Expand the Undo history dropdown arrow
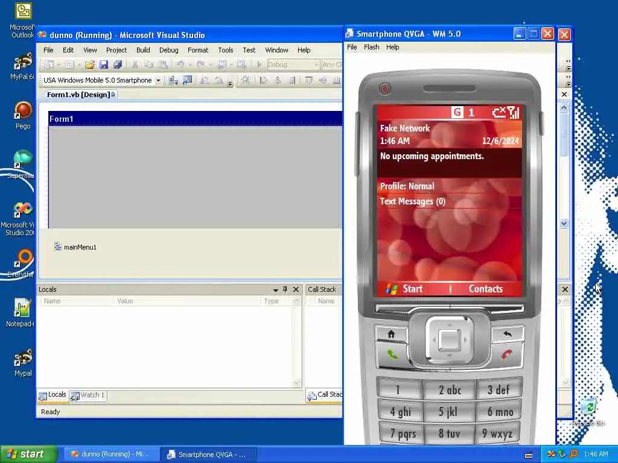The image size is (618, 463). pos(190,65)
